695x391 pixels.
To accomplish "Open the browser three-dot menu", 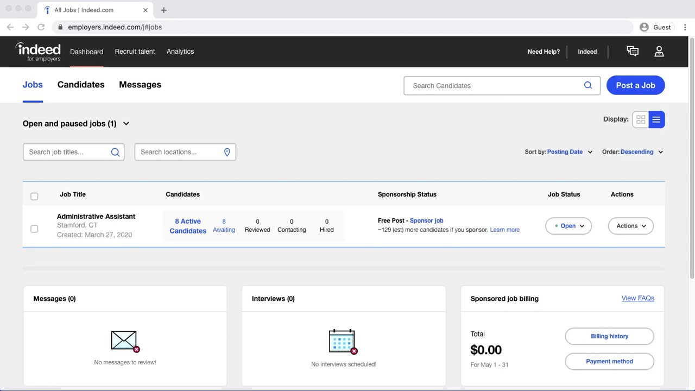I will (685, 27).
